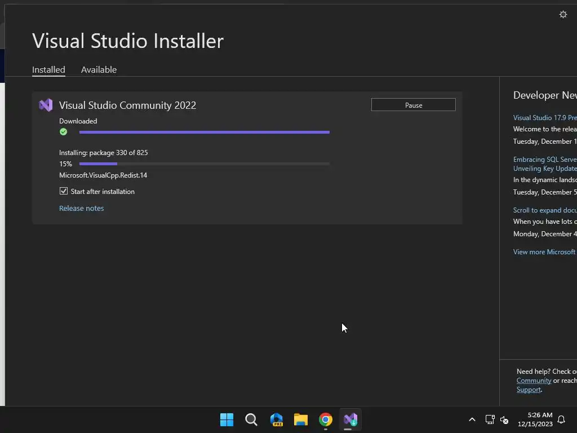Uncheck Start after installation

click(64, 191)
